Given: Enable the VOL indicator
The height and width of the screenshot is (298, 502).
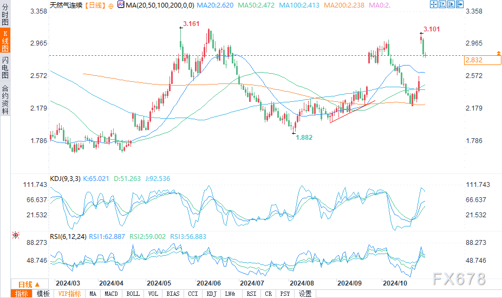Looking at the screenshot, I should (153, 294).
